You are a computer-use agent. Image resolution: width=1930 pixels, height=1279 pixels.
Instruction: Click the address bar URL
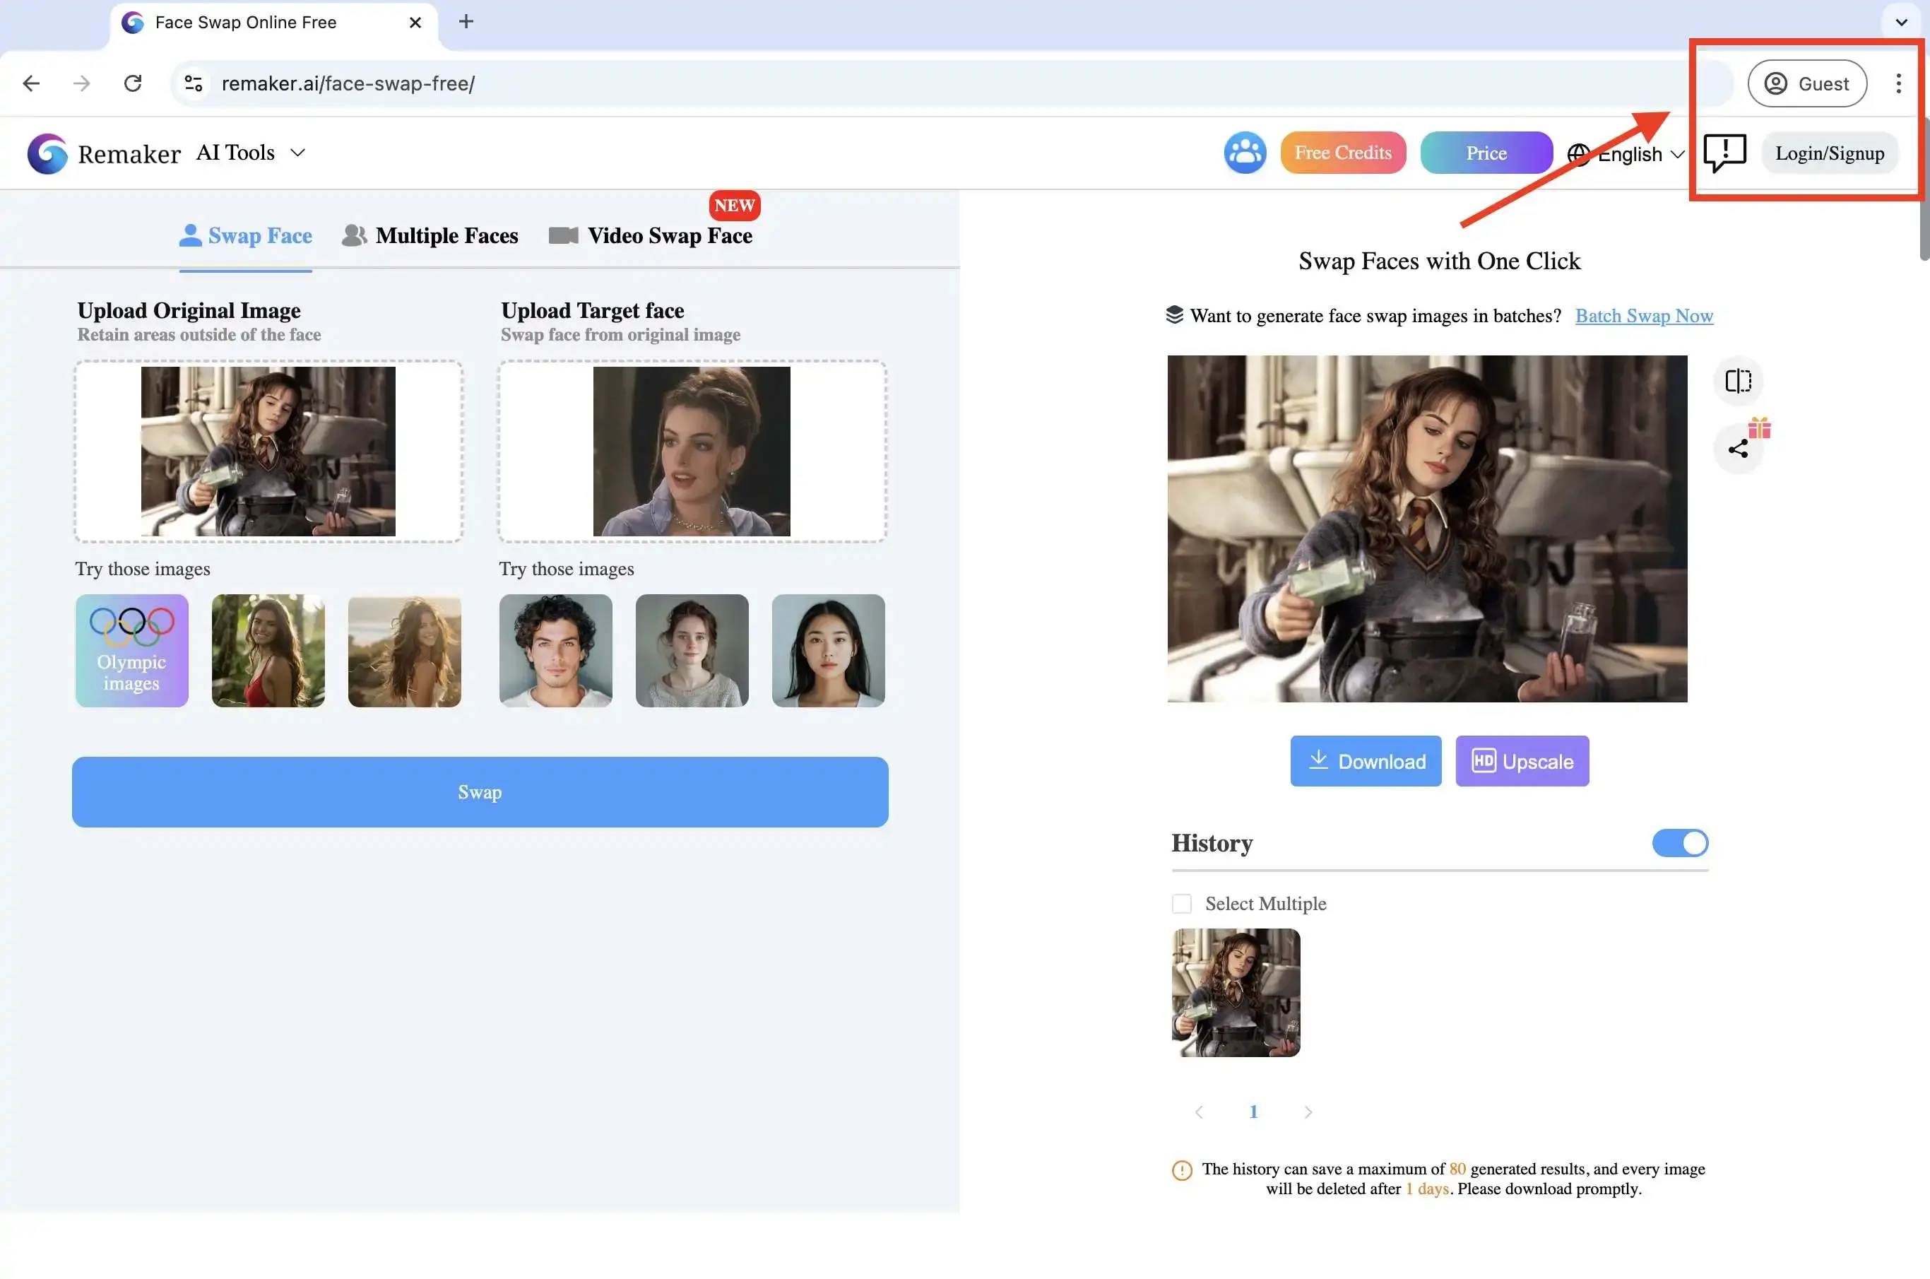(348, 83)
